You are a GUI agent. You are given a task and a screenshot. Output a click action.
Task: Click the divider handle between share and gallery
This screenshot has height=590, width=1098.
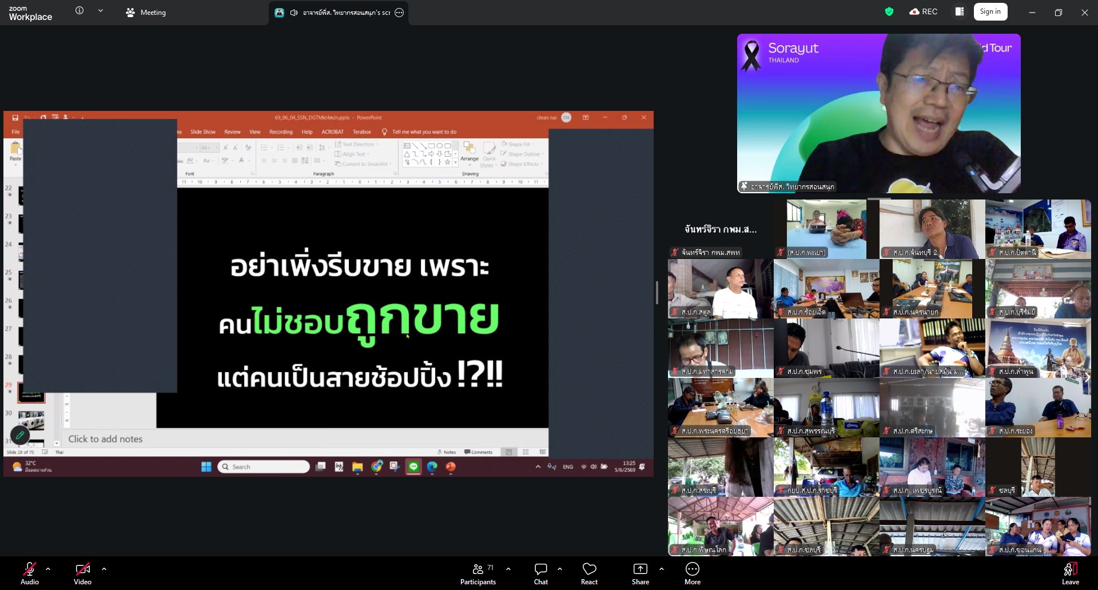pos(657,293)
